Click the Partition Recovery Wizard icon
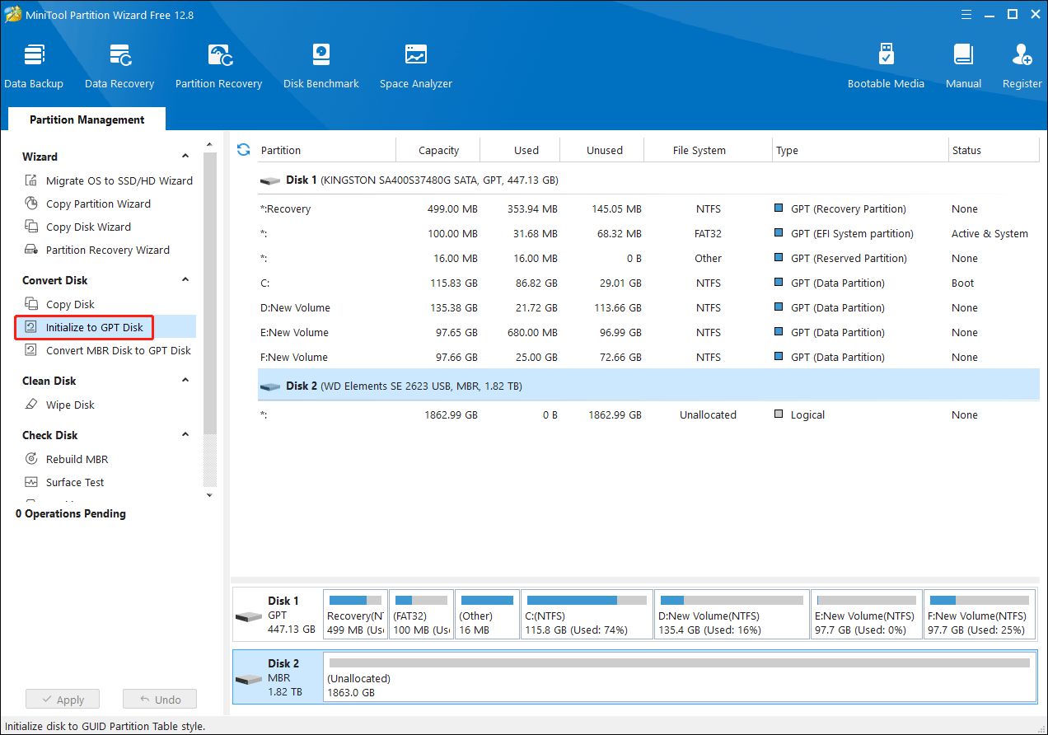1048x735 pixels. coord(31,250)
